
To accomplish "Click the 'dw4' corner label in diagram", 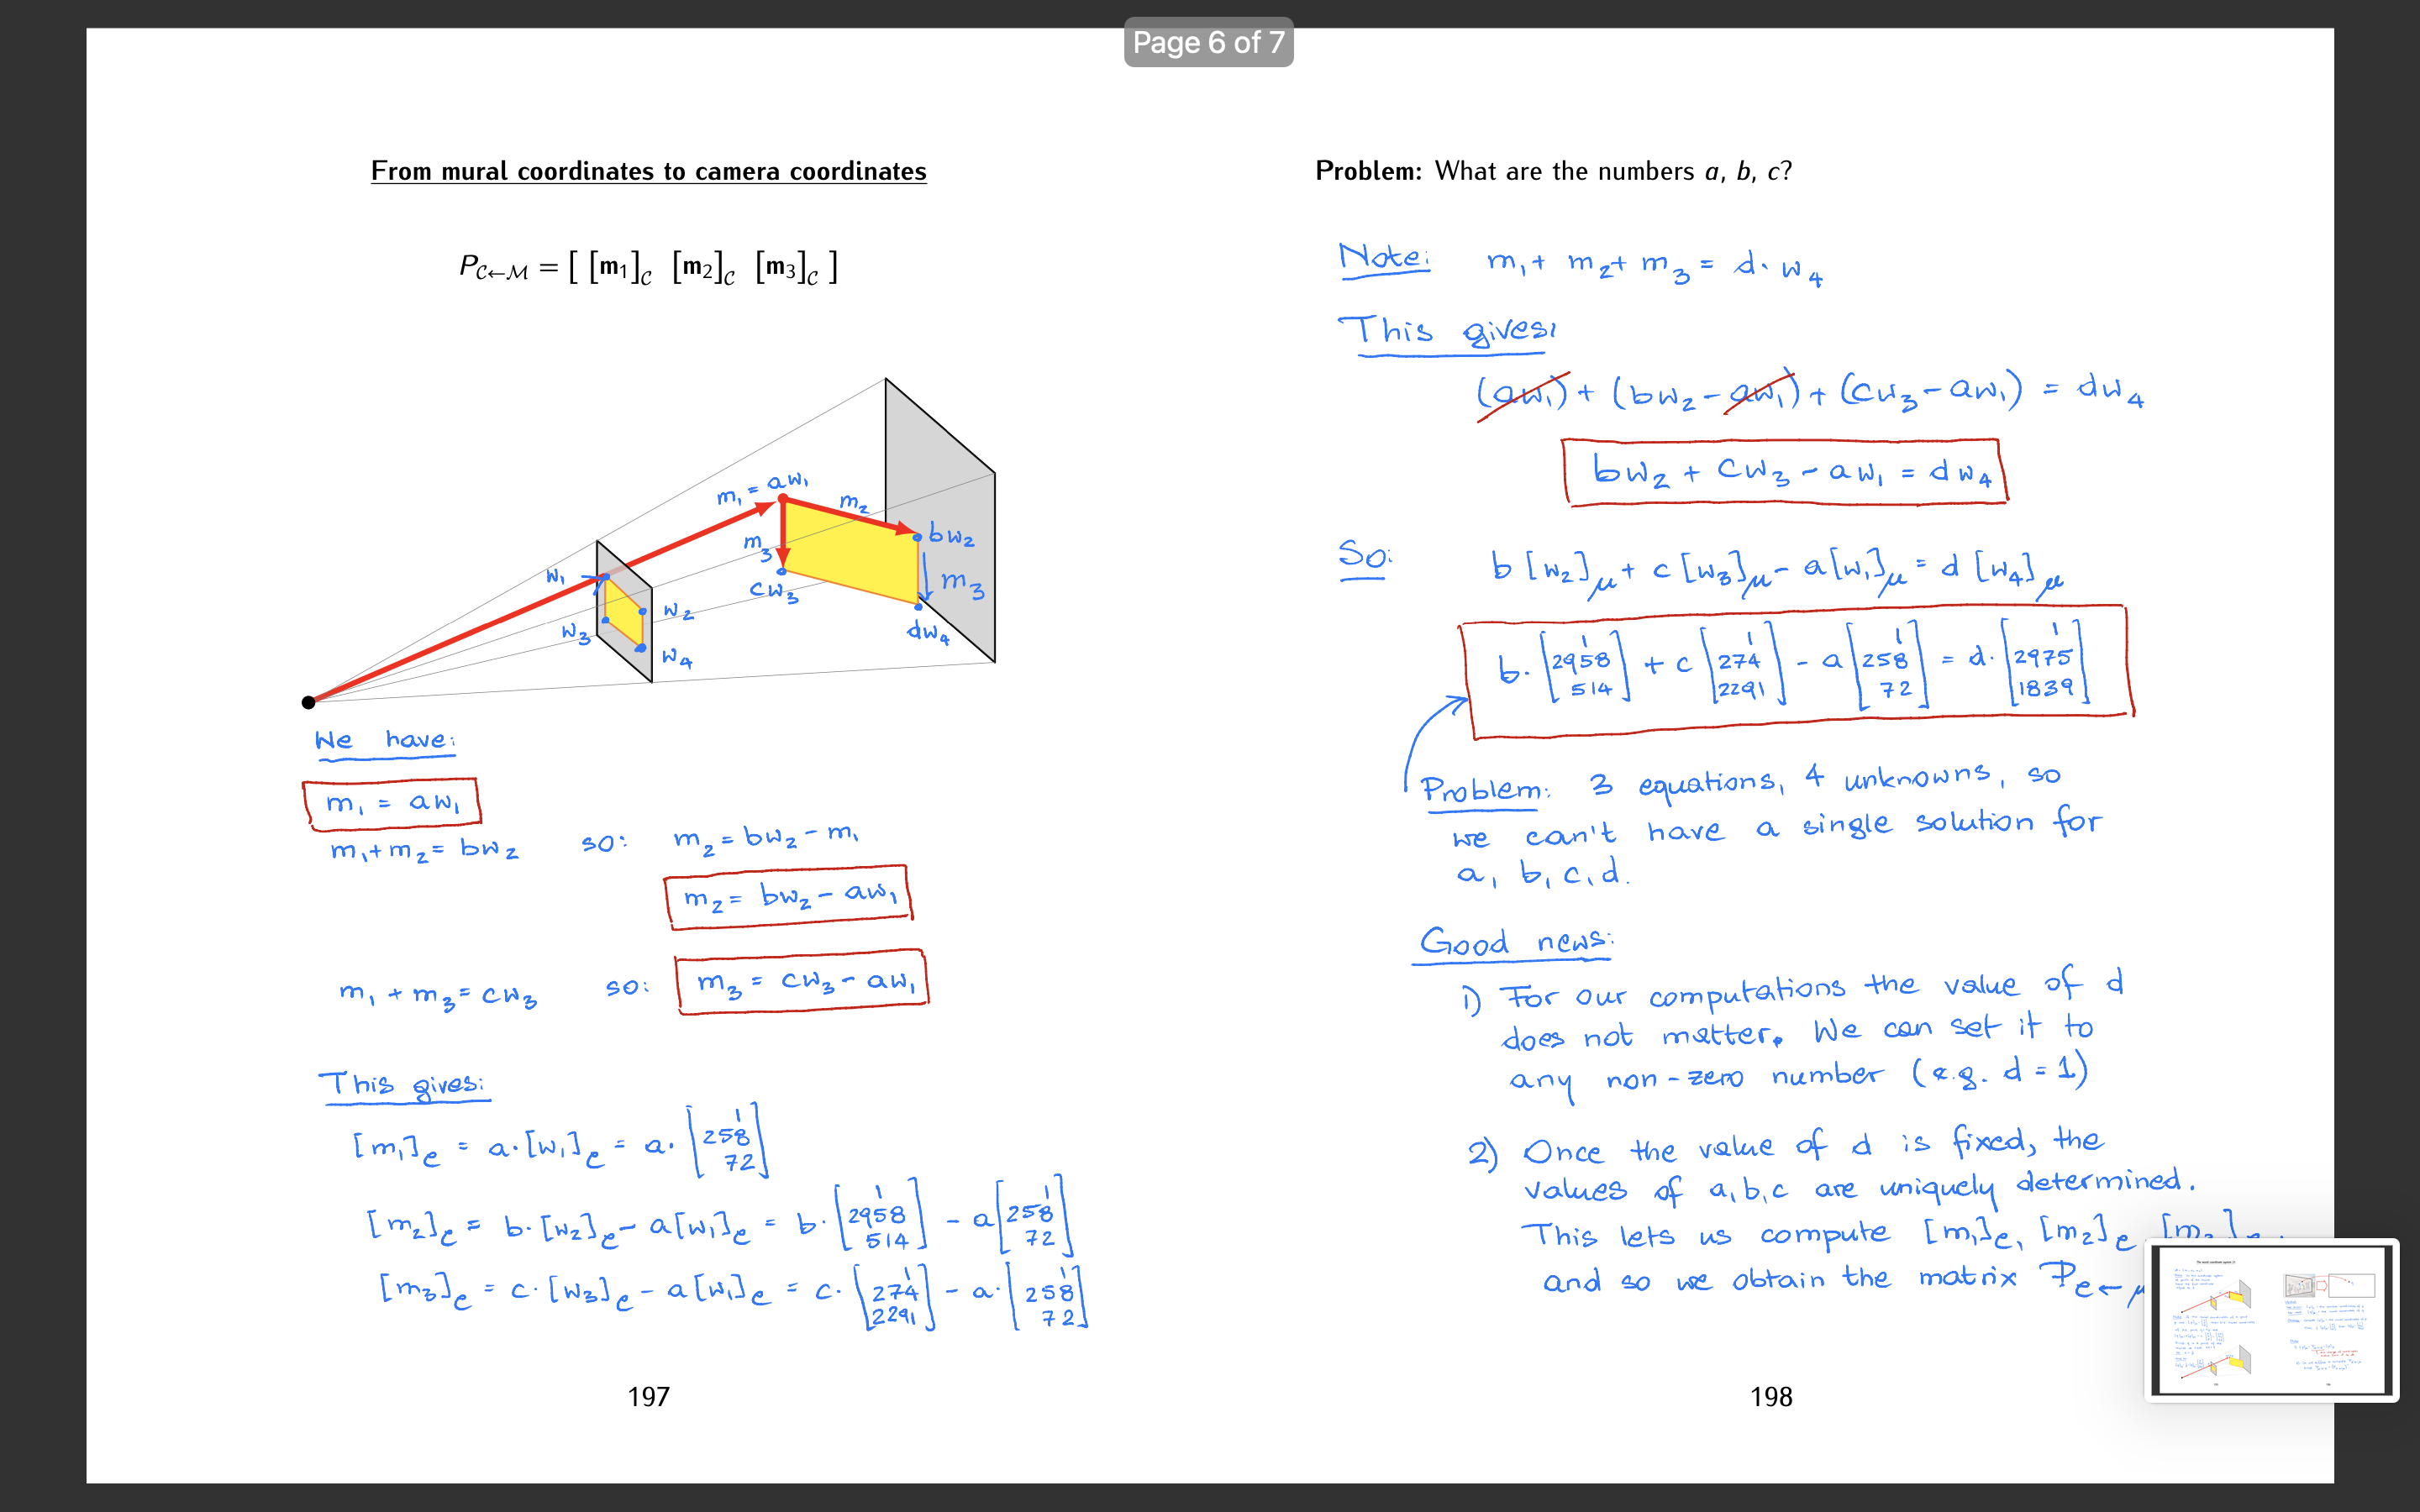I will [x=927, y=631].
